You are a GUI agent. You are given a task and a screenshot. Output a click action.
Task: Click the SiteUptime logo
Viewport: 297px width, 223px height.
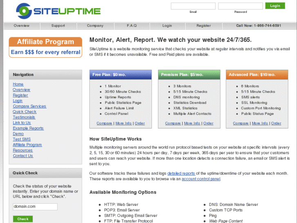click(x=58, y=11)
